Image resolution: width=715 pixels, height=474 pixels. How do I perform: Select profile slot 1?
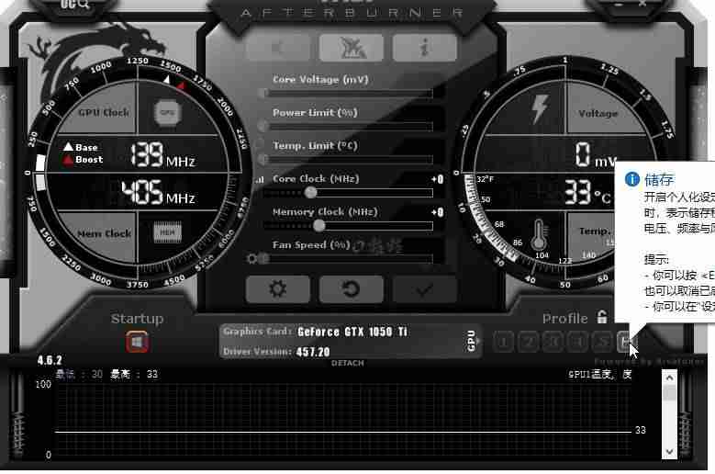tap(503, 342)
